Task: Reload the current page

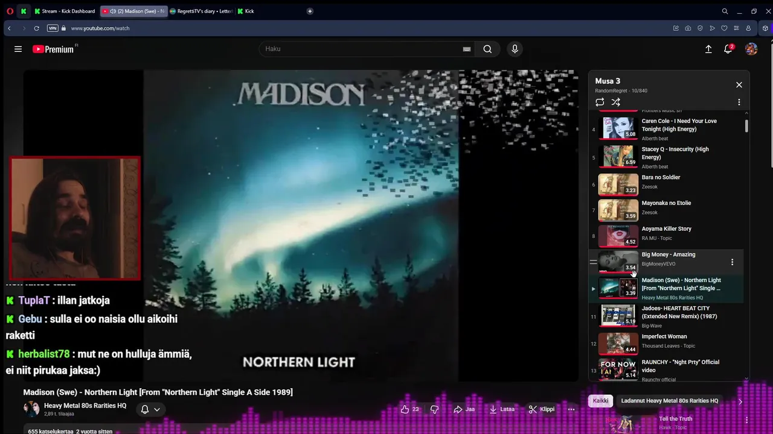Action: (x=36, y=28)
